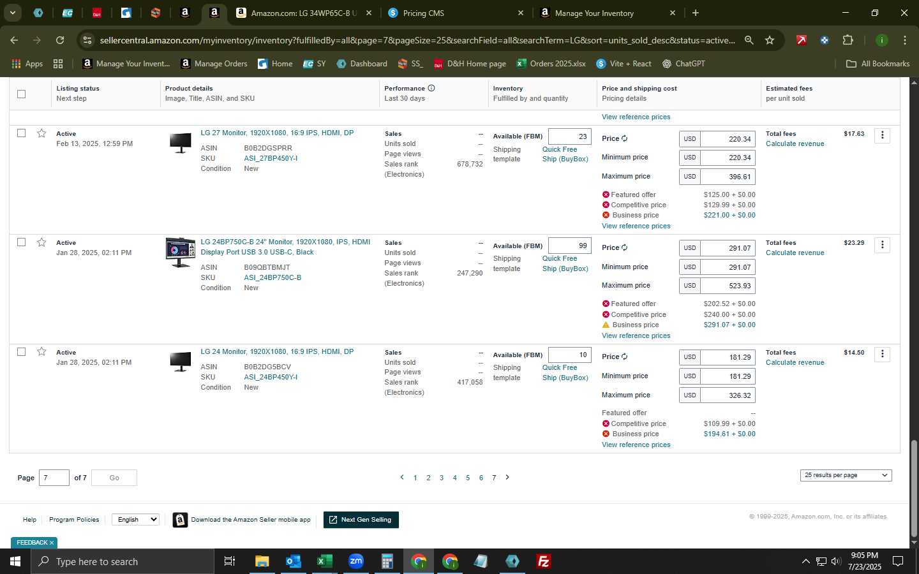
Task: Open D&H Home page bookmark
Action: click(470, 64)
